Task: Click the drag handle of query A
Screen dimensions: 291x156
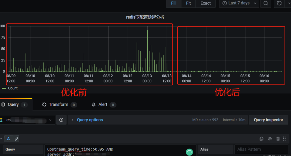Action: (284, 139)
